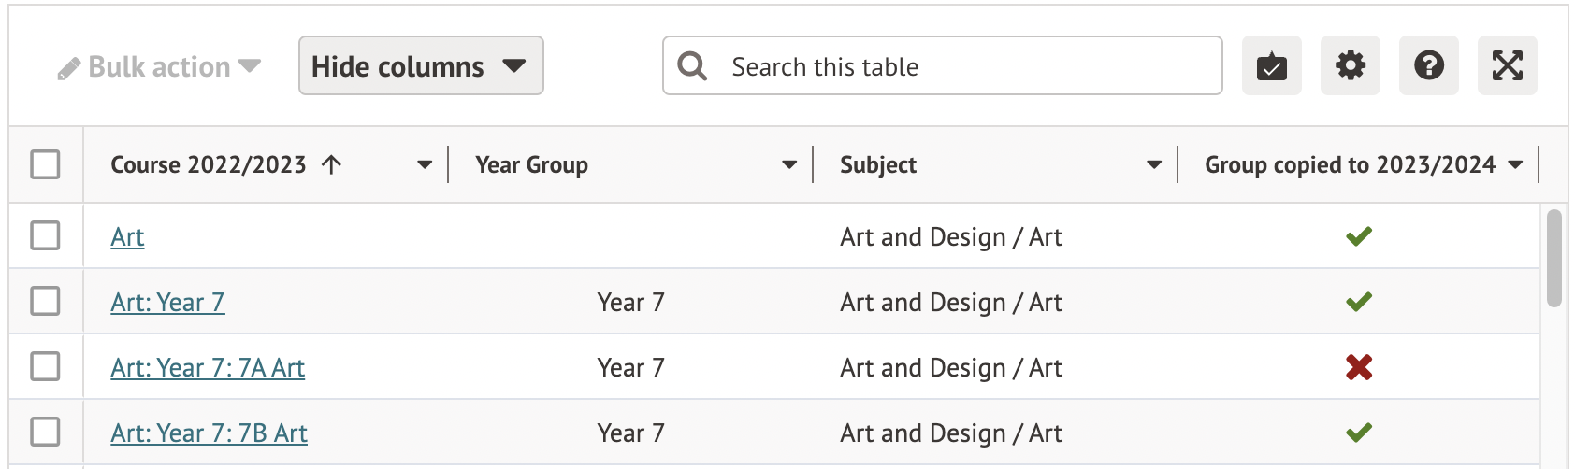Click the vertical table scrollbar
This screenshot has height=469, width=1575.
(x=1553, y=259)
